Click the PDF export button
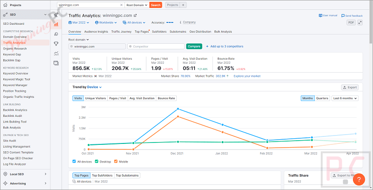 (351, 22)
